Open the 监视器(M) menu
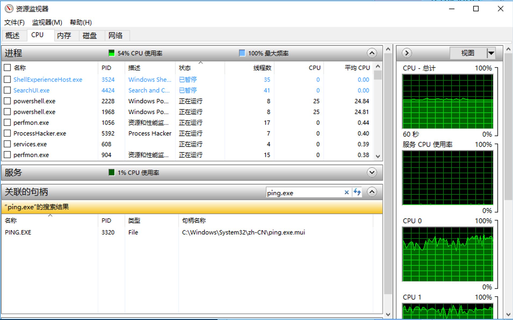The width and height of the screenshot is (513, 320). click(47, 22)
